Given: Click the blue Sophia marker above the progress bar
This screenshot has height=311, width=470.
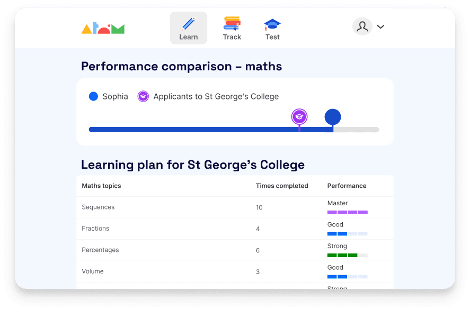Looking at the screenshot, I should pyautogui.click(x=333, y=116).
